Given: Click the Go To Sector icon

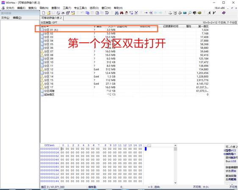Looking at the screenshot, I should [x=151, y=13].
